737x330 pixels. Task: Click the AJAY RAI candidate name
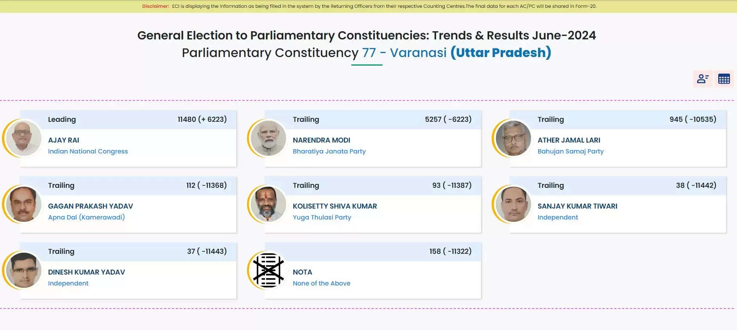pos(64,140)
